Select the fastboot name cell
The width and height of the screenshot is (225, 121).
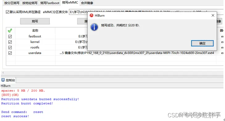35,37
